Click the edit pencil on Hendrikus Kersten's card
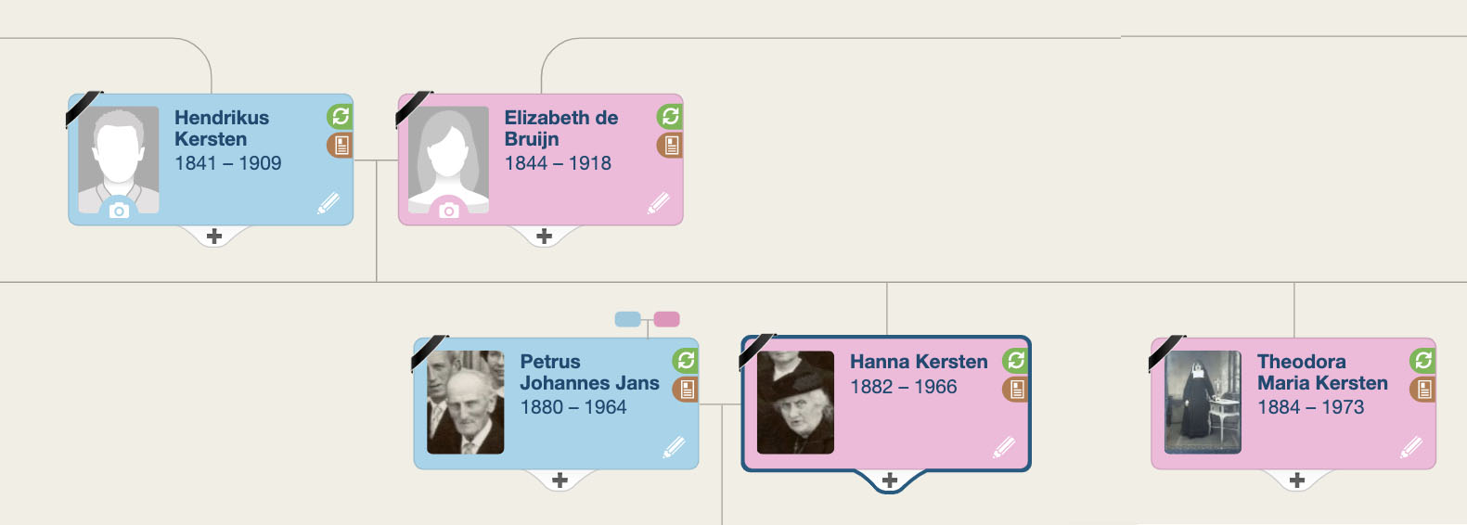 click(x=328, y=203)
